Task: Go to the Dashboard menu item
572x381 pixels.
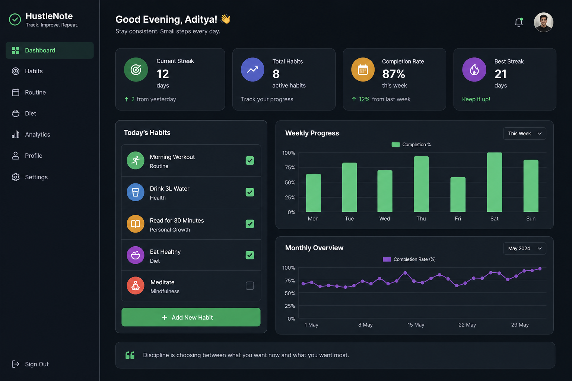Action: pyautogui.click(x=50, y=50)
